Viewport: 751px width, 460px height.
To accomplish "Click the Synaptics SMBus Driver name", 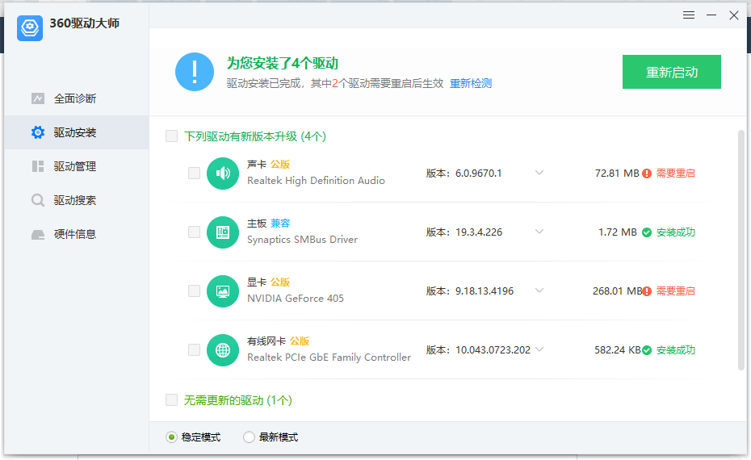I will (302, 240).
